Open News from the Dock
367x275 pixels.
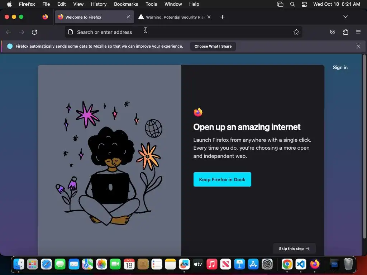tap(226, 264)
